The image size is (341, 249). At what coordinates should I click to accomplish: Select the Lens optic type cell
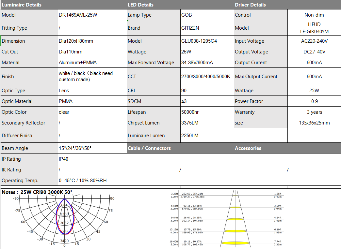(x=92, y=91)
